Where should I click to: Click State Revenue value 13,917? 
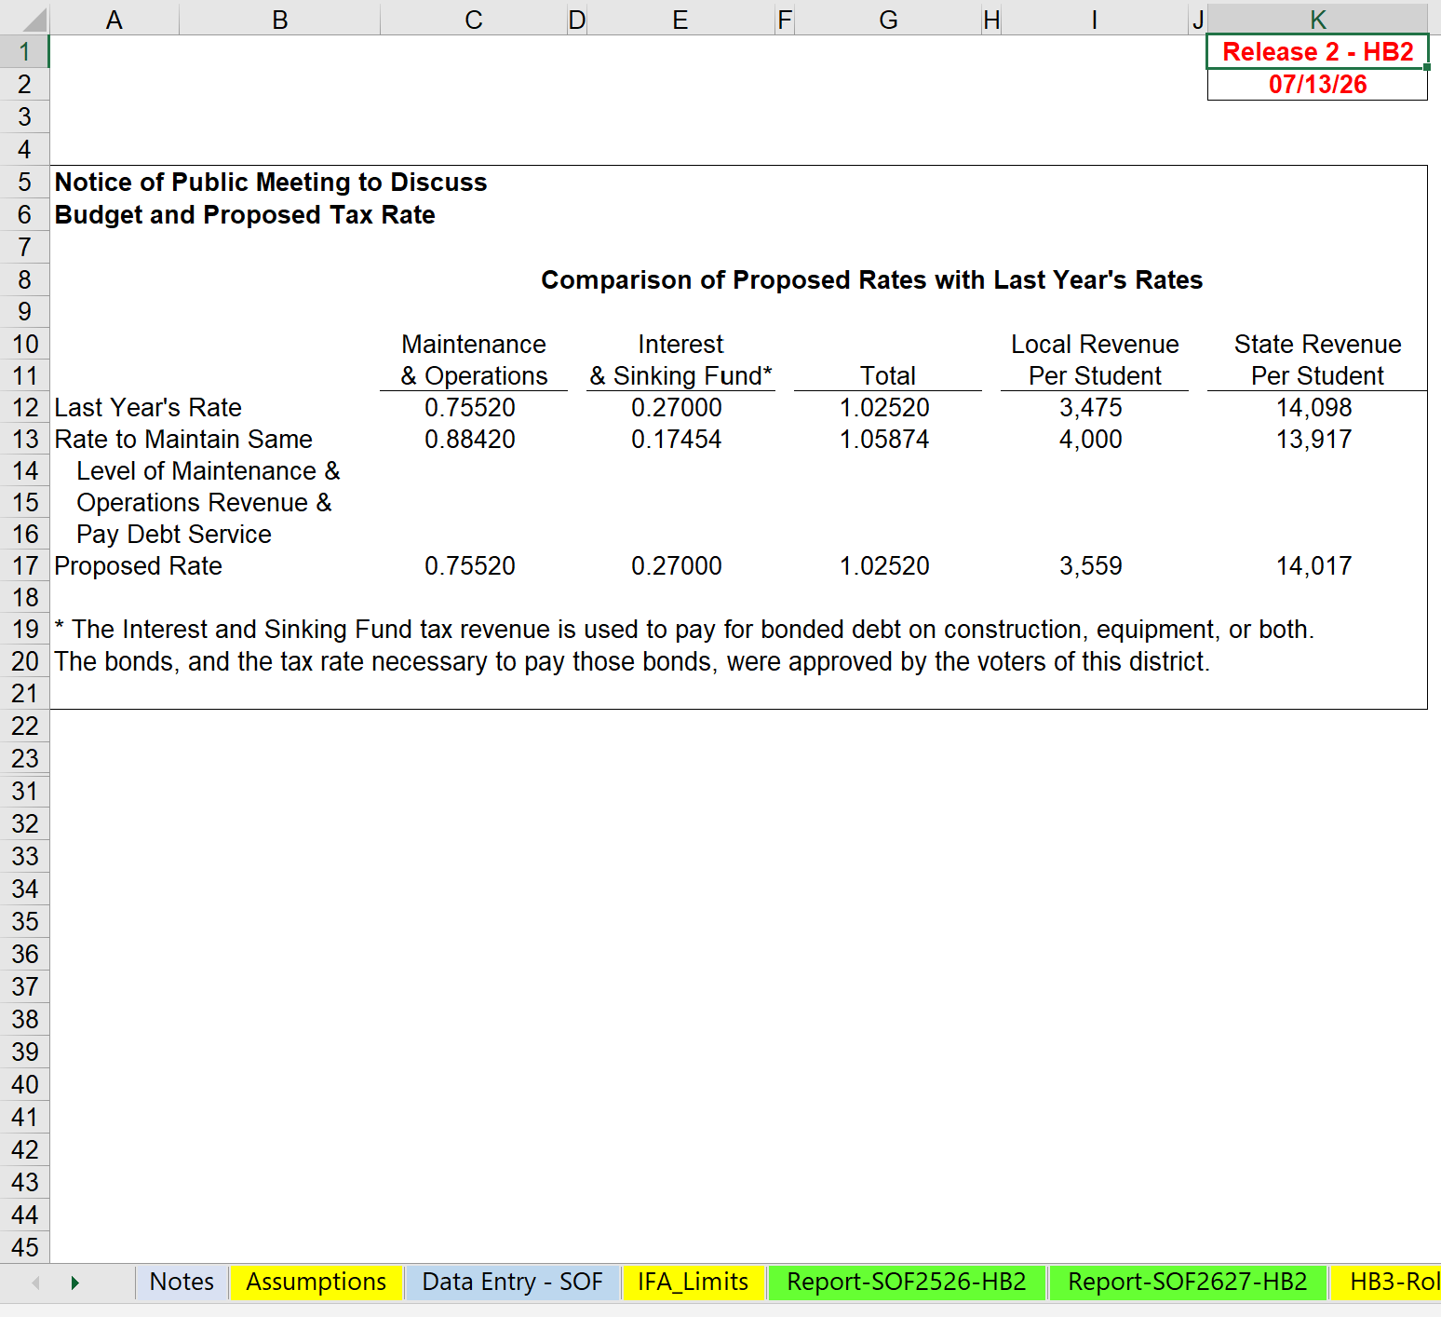pos(1313,439)
